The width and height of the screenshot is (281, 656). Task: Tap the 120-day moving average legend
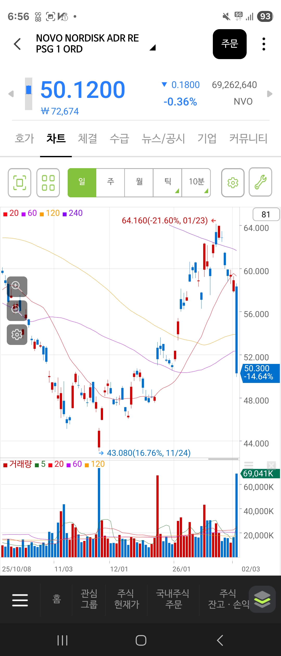(x=50, y=213)
